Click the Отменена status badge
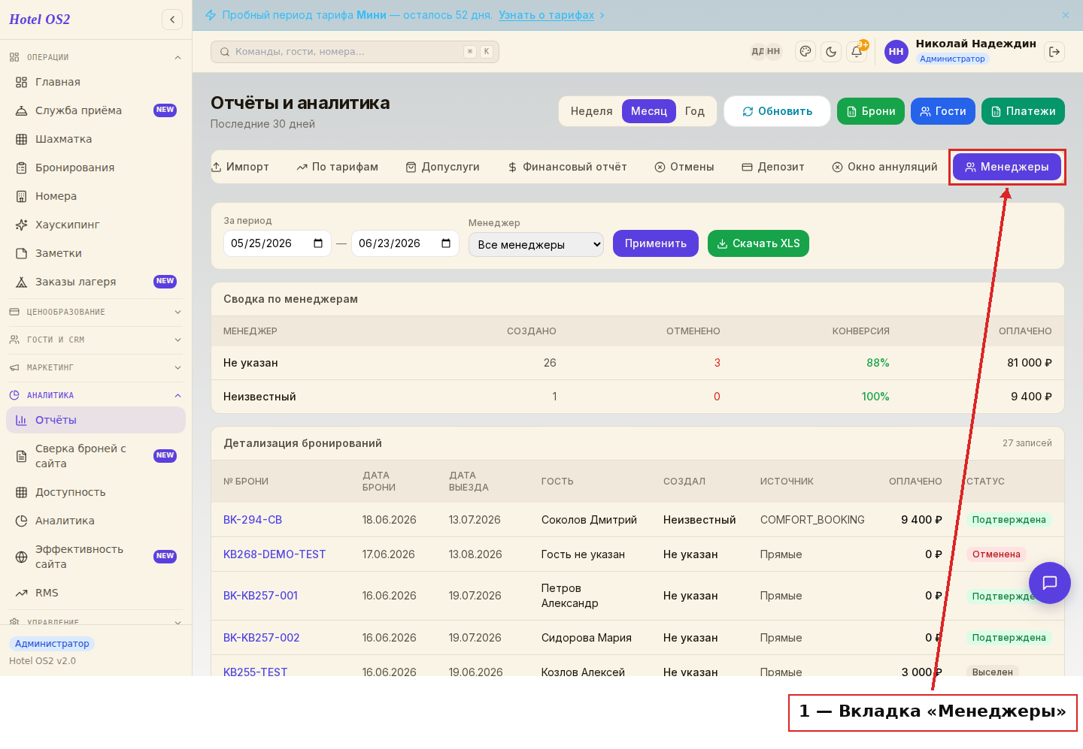This screenshot has height=749, width=1083. coord(996,554)
